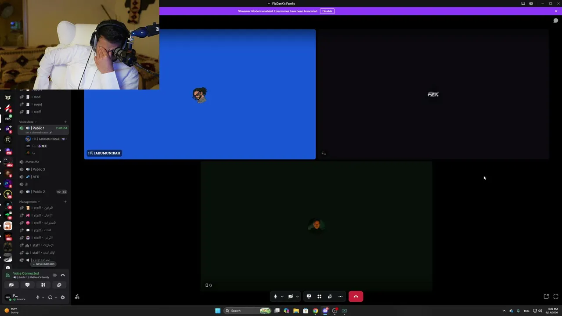This screenshot has width=562, height=316.
Task: Disable streamer mode in the purple banner
Action: click(327, 11)
